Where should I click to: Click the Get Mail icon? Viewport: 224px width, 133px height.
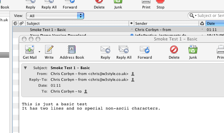tap(29, 50)
